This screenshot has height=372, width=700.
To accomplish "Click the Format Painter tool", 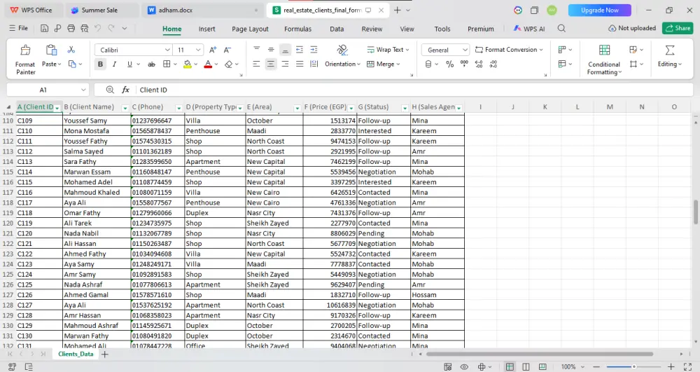I will coord(25,60).
